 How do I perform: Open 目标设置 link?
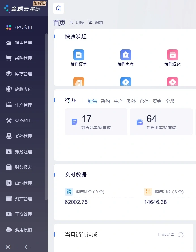click(166, 235)
